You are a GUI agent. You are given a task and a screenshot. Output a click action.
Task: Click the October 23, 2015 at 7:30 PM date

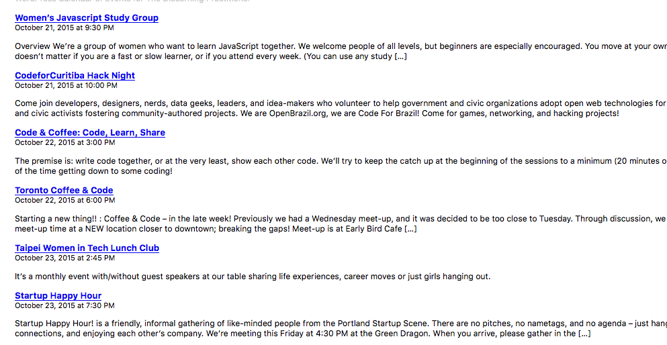(64, 305)
